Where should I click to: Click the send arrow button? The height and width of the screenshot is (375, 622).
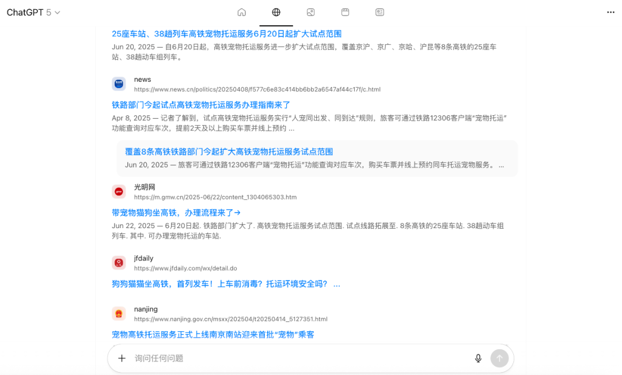coord(499,358)
